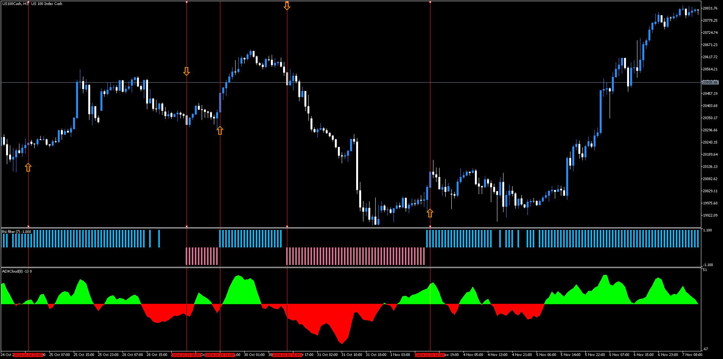Select the orange up arrow on the 29 Oct 16:00 line
Image resolution: width=723 pixels, height=359 pixels.
(220, 131)
